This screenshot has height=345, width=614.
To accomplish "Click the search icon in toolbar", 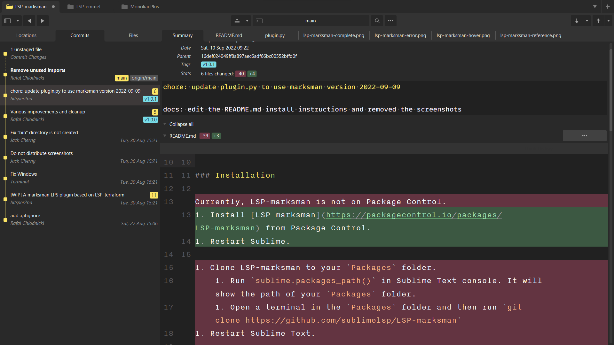I will point(377,21).
